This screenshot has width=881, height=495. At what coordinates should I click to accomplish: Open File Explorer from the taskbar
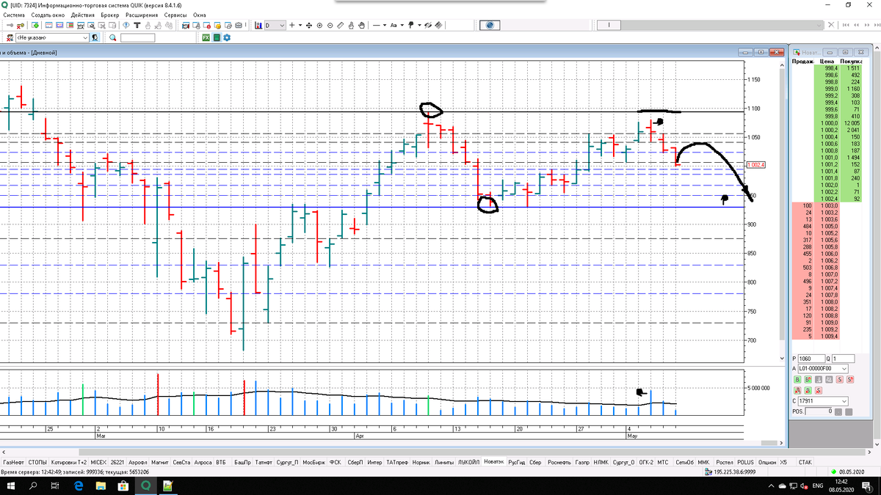click(x=101, y=485)
